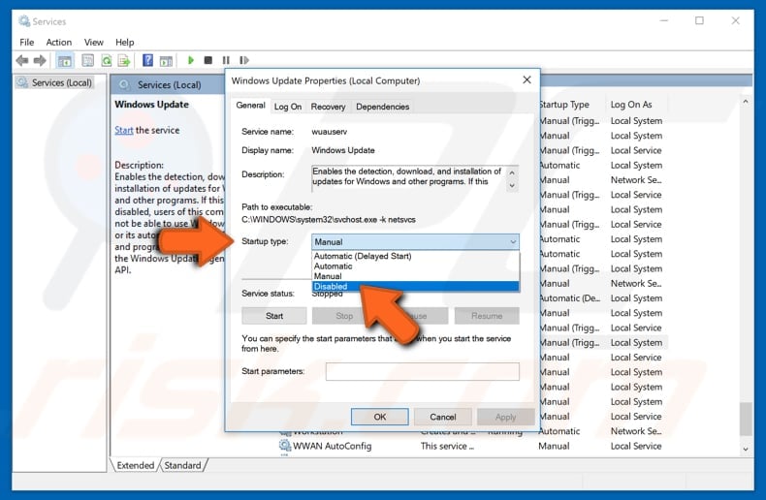Switch to the Extended view tab

136,465
